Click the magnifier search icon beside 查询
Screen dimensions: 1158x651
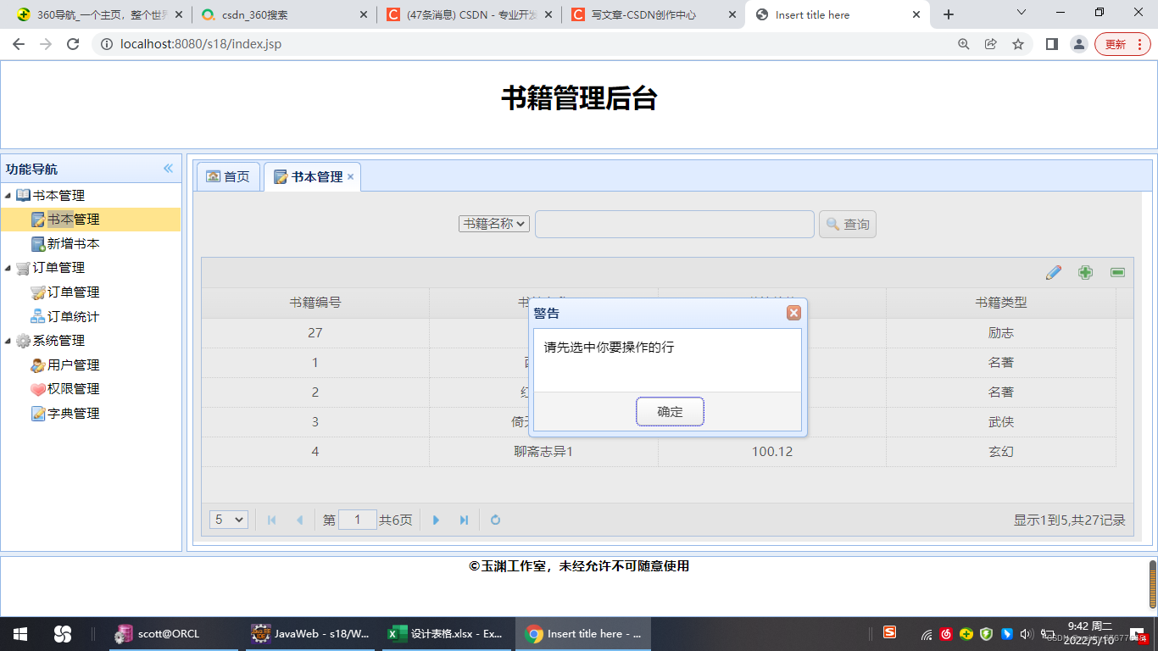[832, 224]
